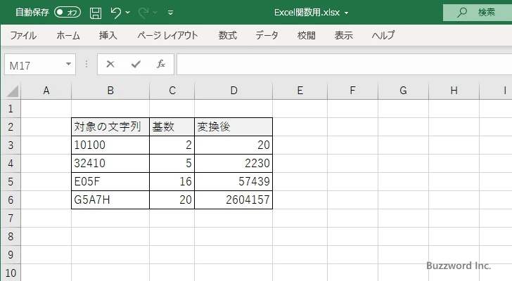Select row 1 header
Viewport: 512px width, 281px height.
11,109
